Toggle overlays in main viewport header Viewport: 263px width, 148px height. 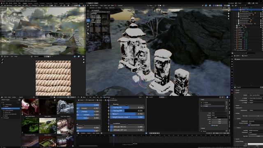click(210, 5)
